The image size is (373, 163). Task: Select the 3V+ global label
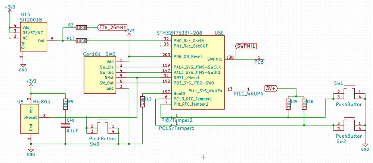coord(271,88)
